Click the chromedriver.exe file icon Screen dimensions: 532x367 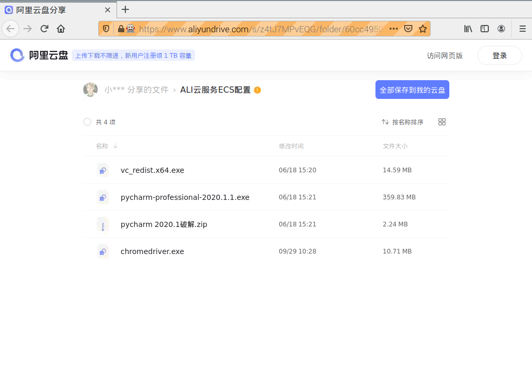[103, 251]
